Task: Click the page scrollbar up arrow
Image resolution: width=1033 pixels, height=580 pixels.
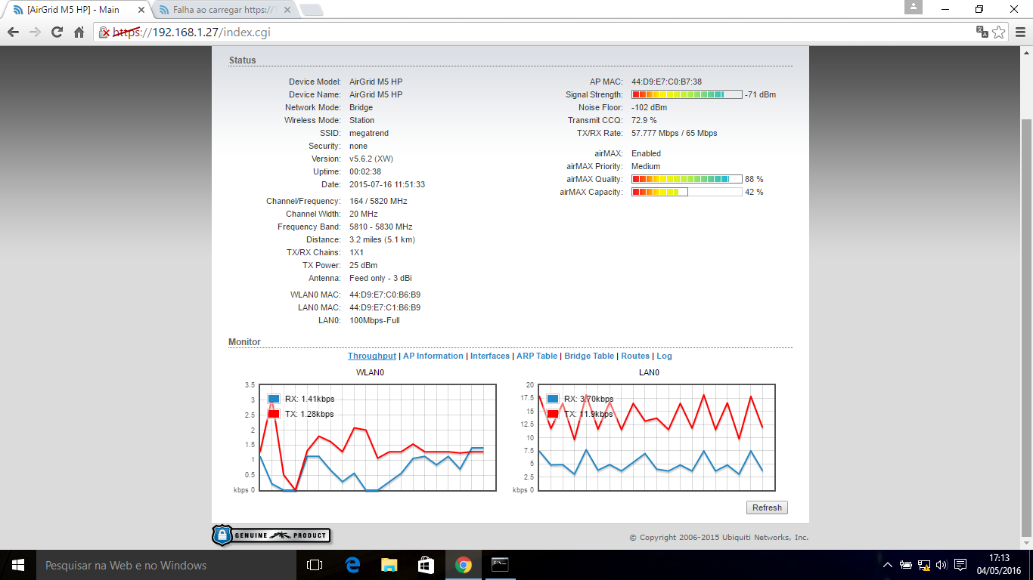Action: pyautogui.click(x=1026, y=53)
